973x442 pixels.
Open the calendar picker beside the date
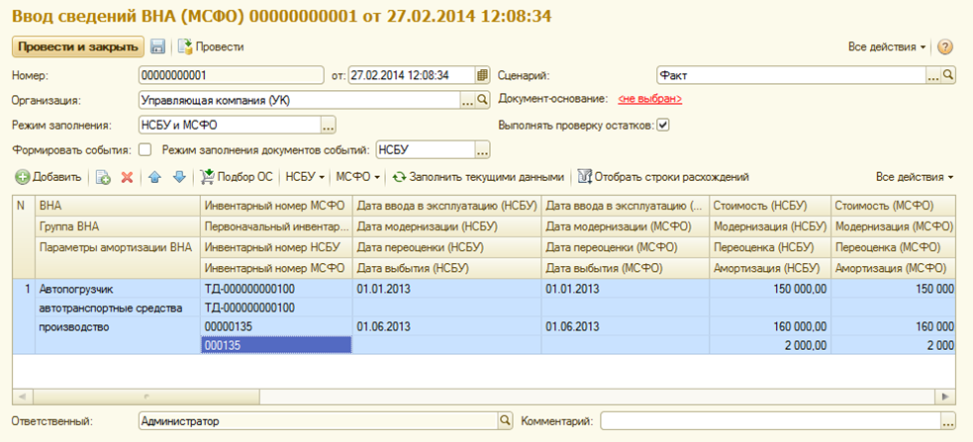[x=483, y=75]
